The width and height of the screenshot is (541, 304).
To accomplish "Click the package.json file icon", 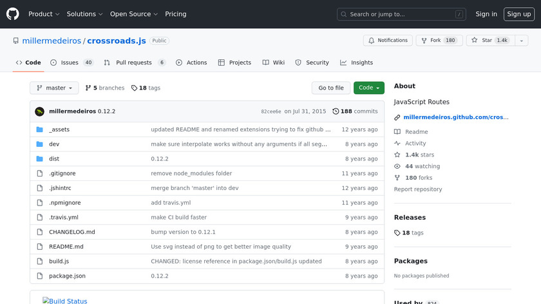I will 40,276.
